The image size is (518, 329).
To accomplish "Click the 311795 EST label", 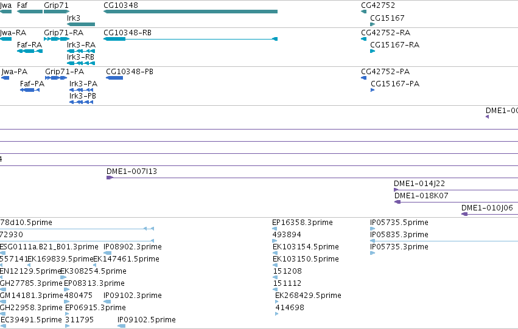I will 79,320.
